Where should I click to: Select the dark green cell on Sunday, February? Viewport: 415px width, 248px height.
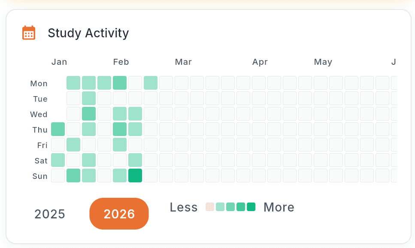tap(135, 175)
